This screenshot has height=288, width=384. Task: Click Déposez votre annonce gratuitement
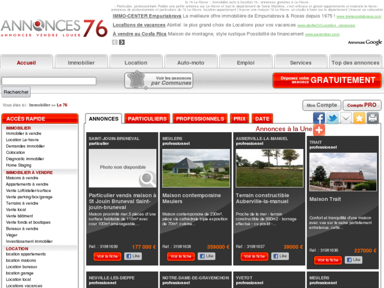pos(327,80)
